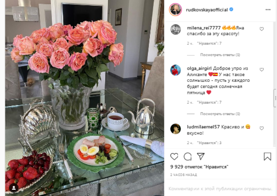Open the roses breakfast photo
277x196 pixels.
coord(85,98)
